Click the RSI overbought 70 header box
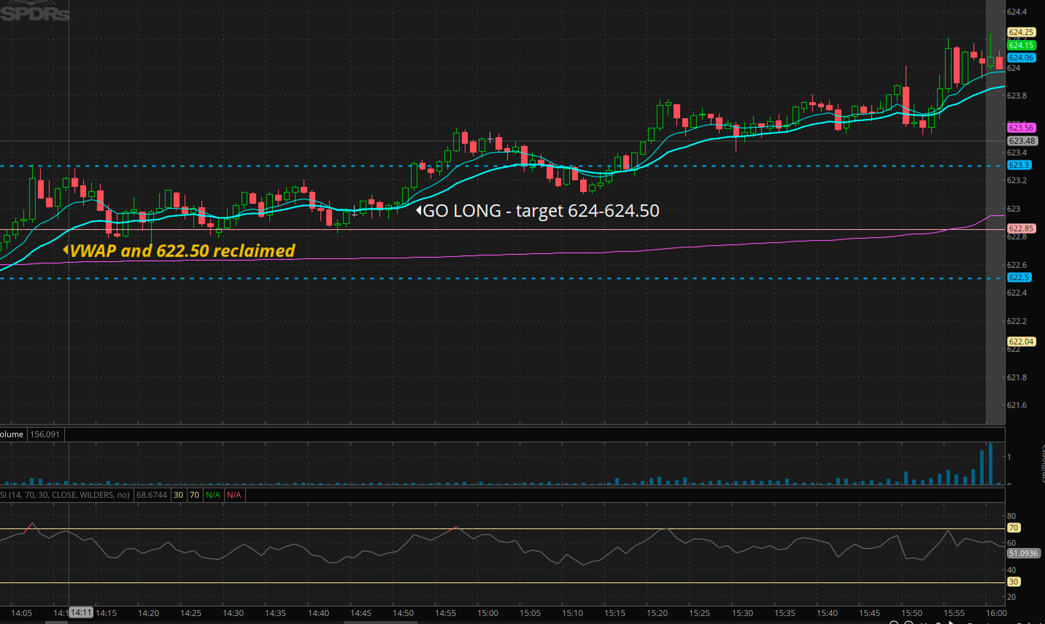The height and width of the screenshot is (624, 1045). click(x=194, y=495)
